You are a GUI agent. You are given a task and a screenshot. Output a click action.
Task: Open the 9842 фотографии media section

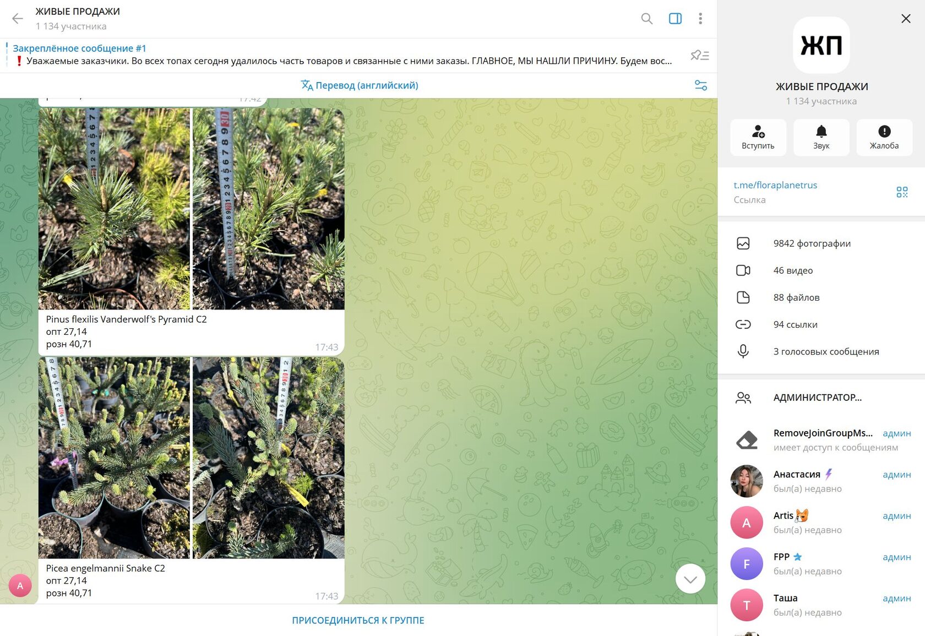click(x=821, y=243)
